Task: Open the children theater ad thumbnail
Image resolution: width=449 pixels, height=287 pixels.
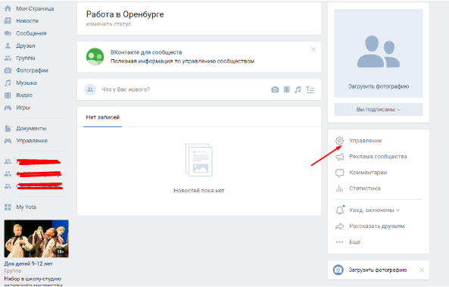Action: tap(36, 239)
